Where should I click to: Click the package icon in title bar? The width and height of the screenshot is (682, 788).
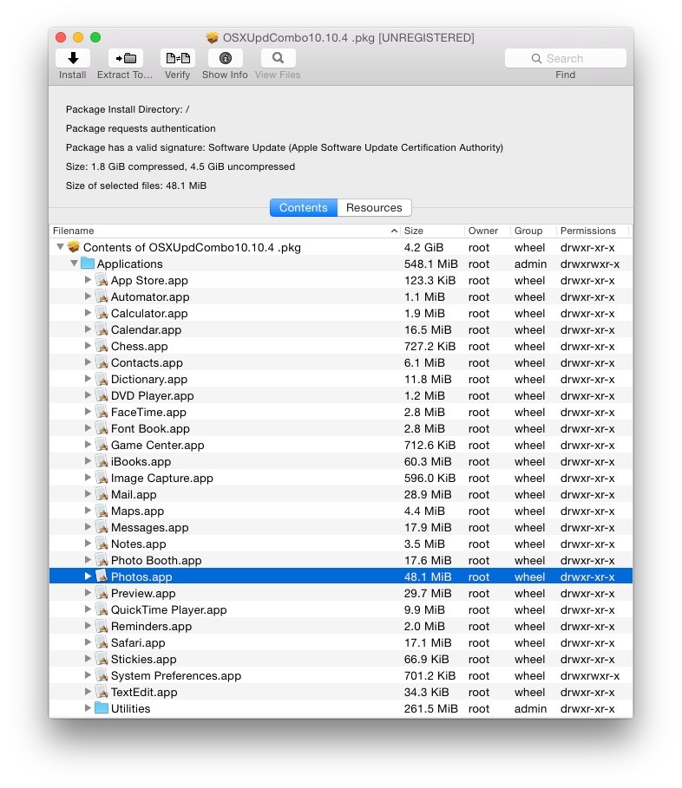[x=213, y=37]
